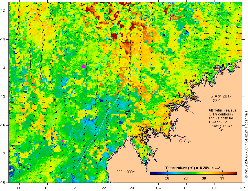Click the velocity scale reference arrow
Viewport: 248px width, 191px height.
tap(218, 130)
